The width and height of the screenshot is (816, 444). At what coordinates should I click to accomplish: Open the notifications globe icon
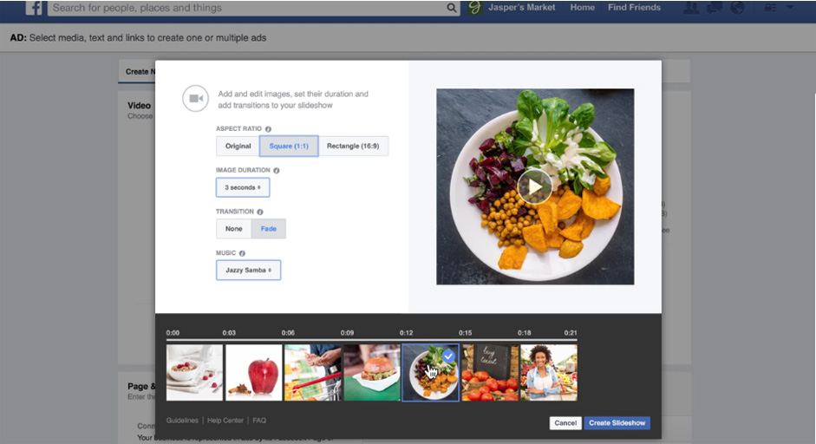(737, 8)
